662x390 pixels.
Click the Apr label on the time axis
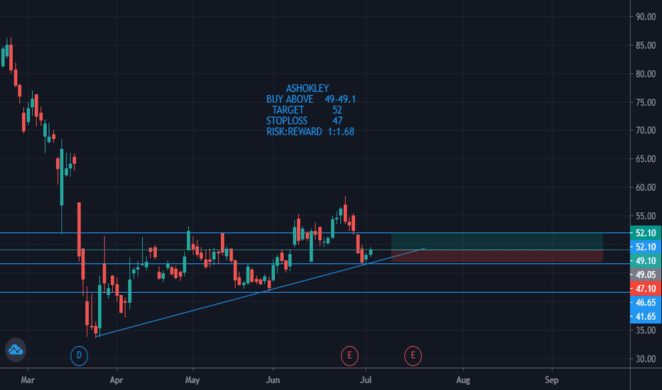(116, 380)
